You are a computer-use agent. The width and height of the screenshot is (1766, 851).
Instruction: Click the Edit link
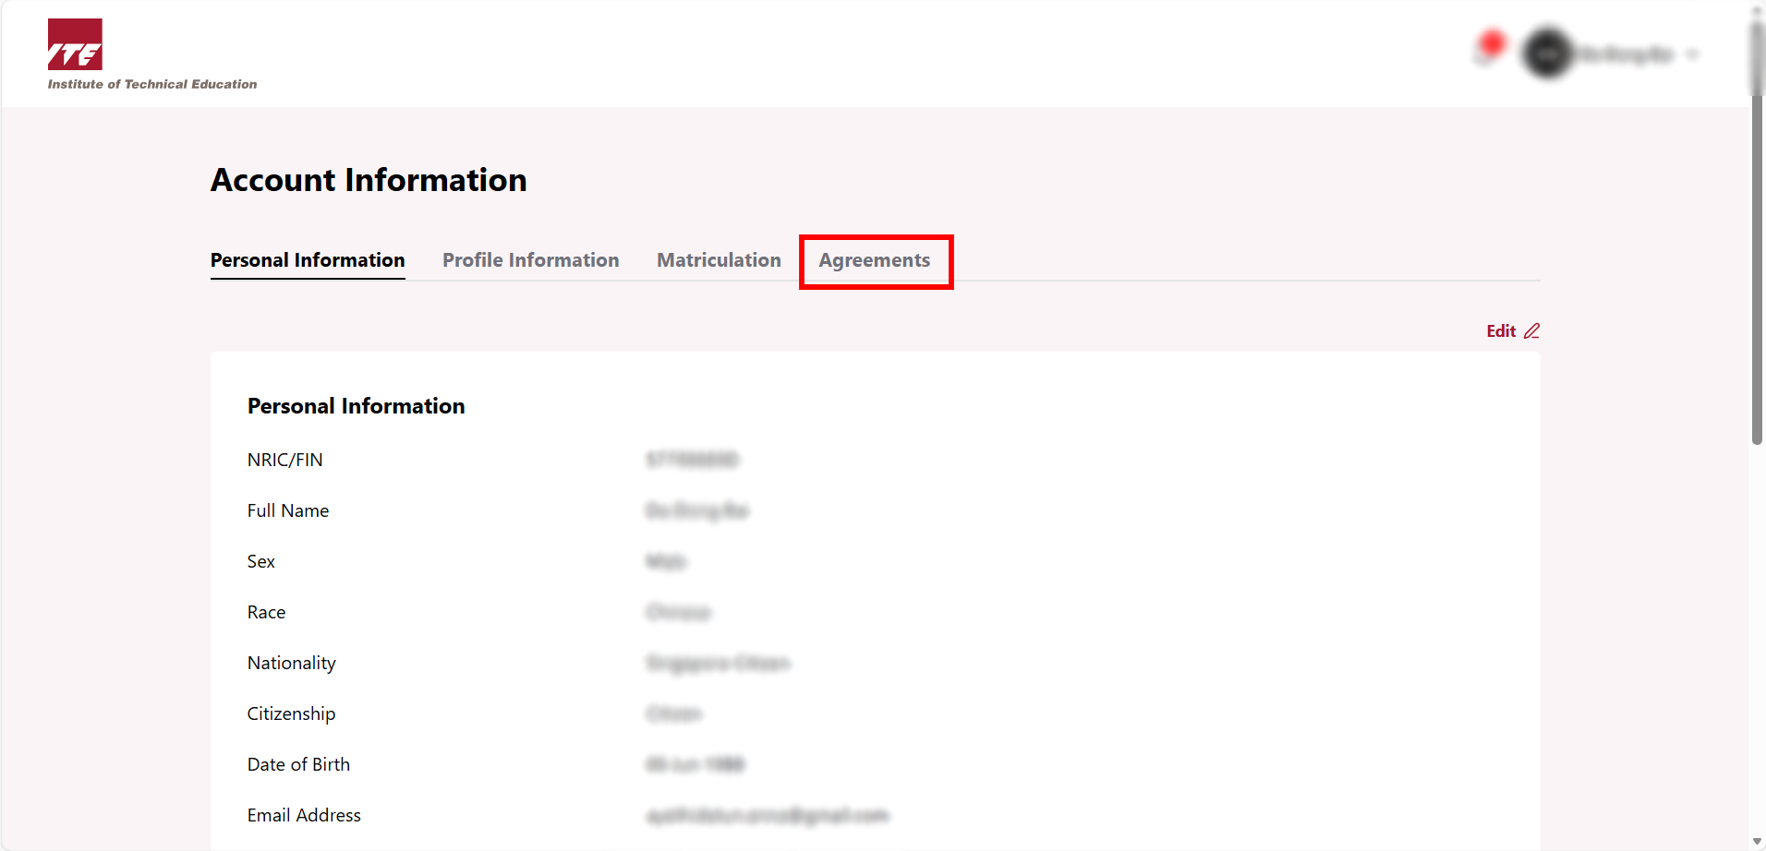(x=1501, y=331)
